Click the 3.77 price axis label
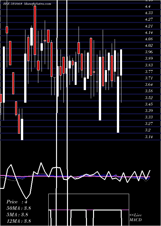This screenshot has height=226, width=161. pyautogui.click(x=149, y=71)
